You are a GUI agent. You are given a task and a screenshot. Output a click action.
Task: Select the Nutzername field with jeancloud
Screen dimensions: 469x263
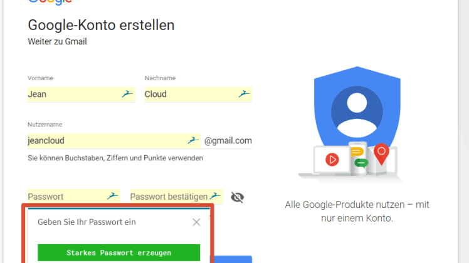(x=114, y=141)
